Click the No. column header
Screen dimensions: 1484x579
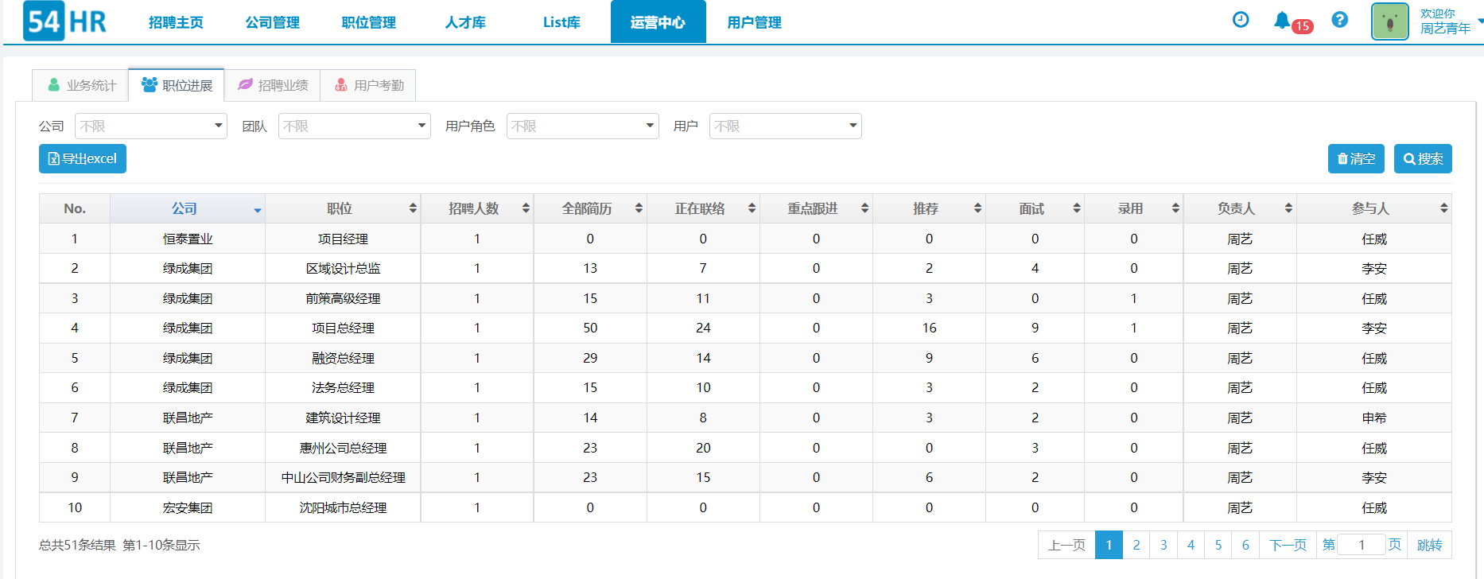coord(75,208)
